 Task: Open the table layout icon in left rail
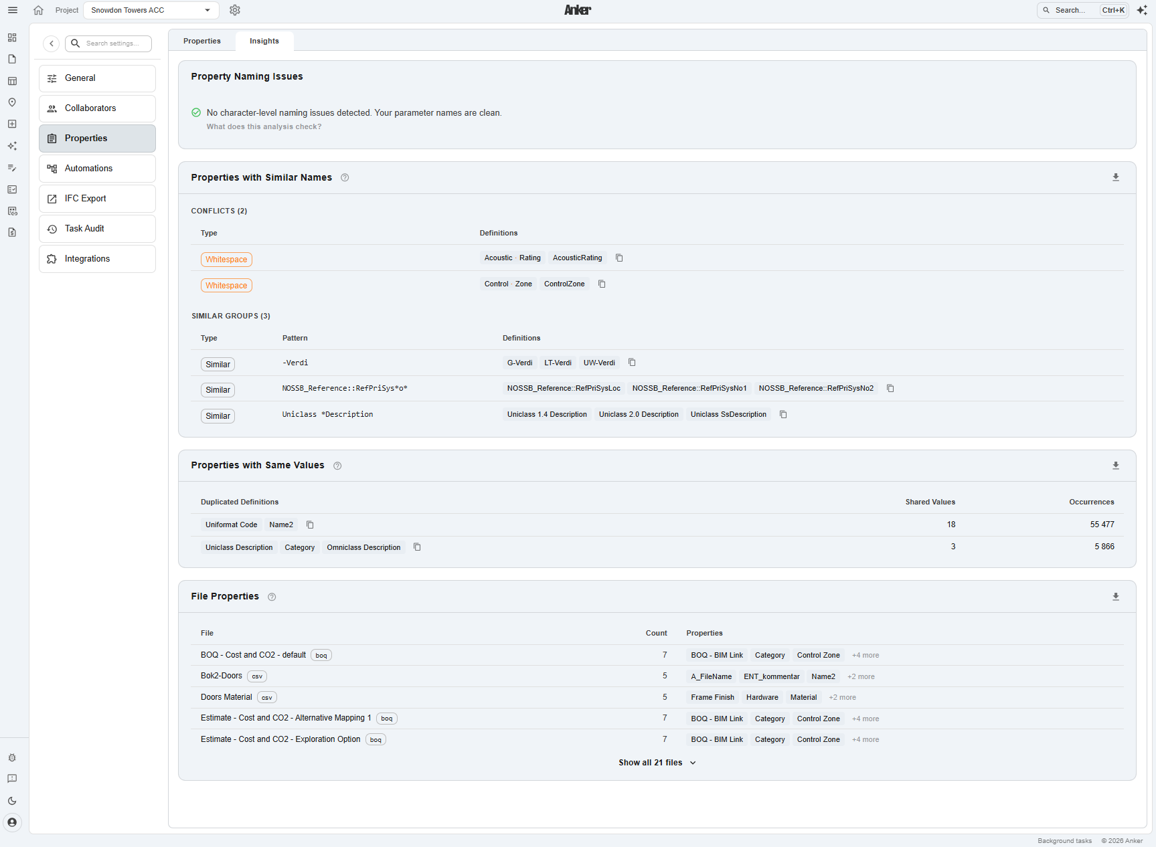pyautogui.click(x=12, y=81)
